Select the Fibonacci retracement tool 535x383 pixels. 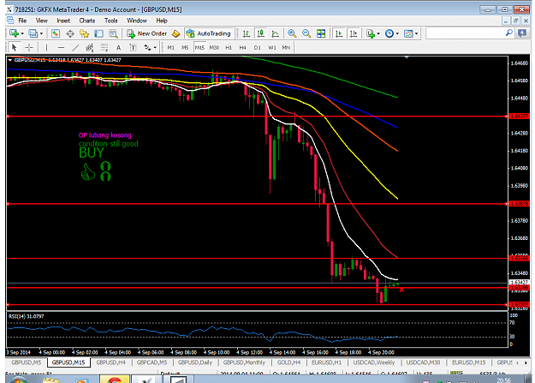click(x=104, y=47)
